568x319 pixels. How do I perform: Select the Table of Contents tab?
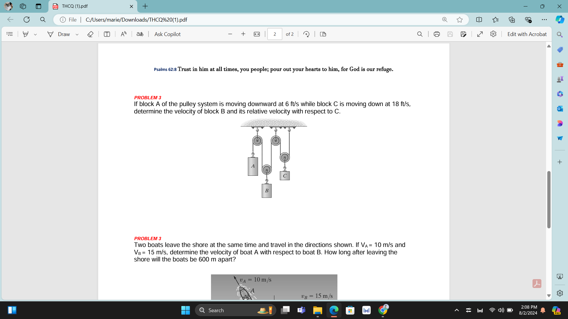pyautogui.click(x=9, y=34)
